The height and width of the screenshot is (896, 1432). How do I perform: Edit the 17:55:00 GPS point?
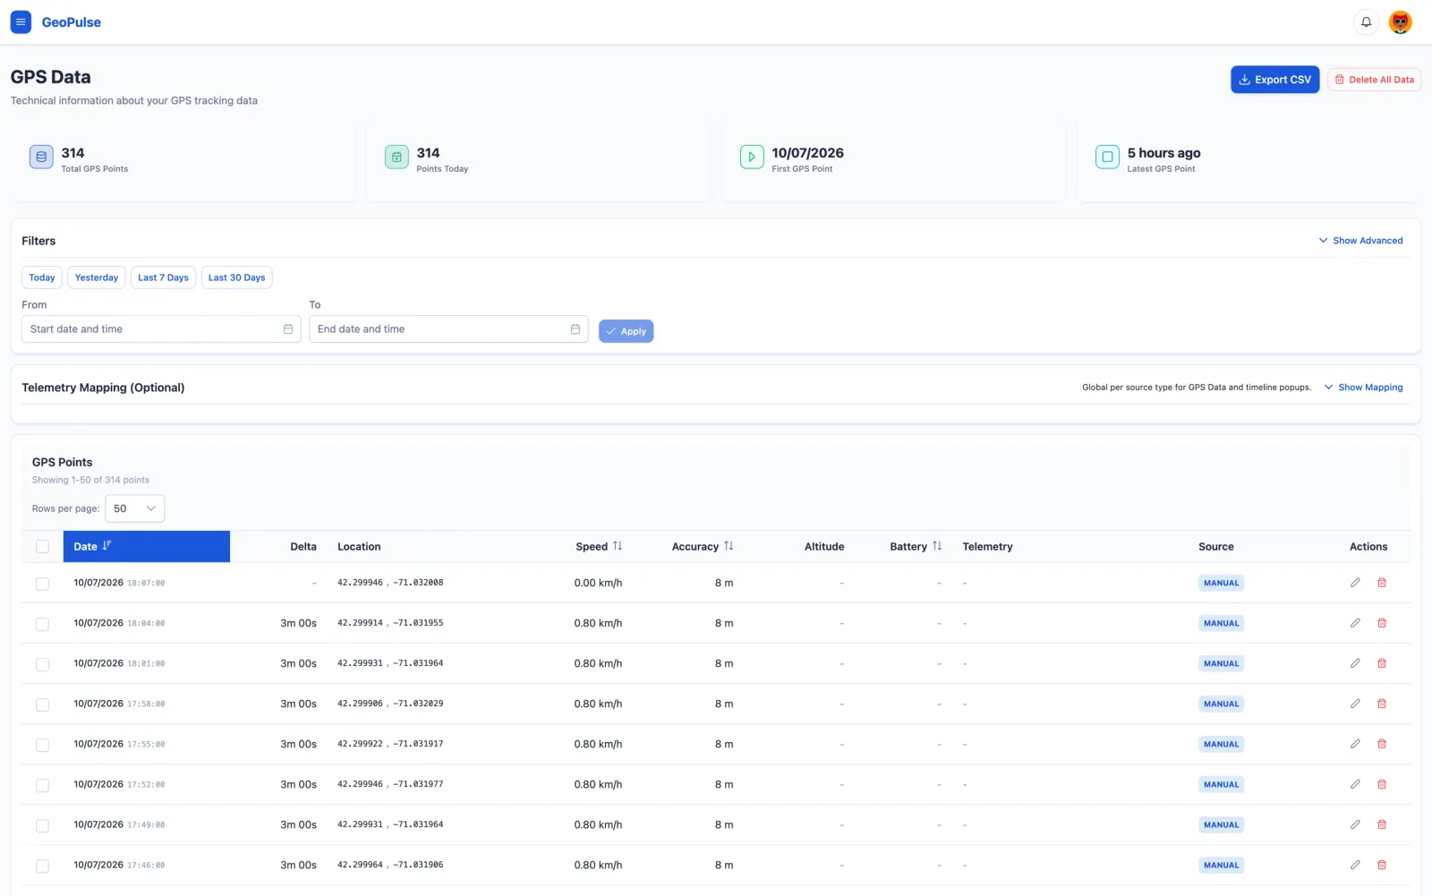pos(1355,744)
